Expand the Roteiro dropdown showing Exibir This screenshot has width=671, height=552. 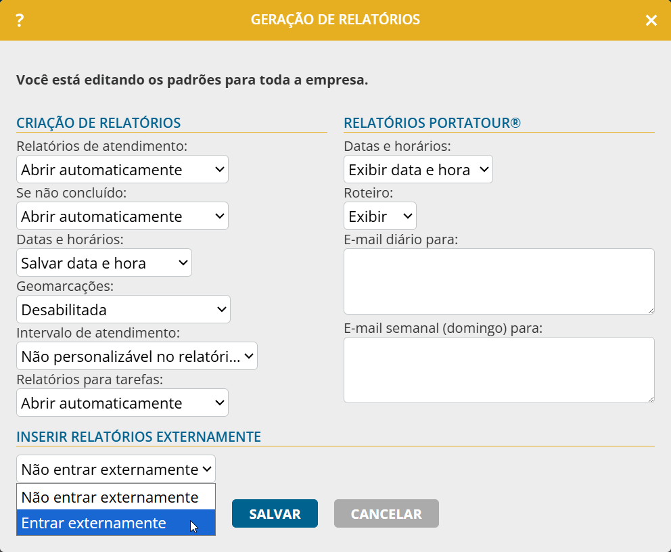point(379,216)
